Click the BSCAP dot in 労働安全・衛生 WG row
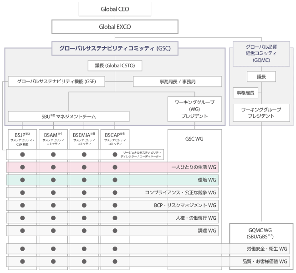 click(x=115, y=249)
